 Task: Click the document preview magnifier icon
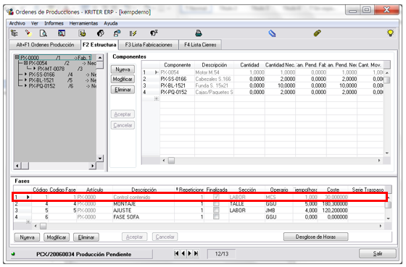(x=43, y=33)
